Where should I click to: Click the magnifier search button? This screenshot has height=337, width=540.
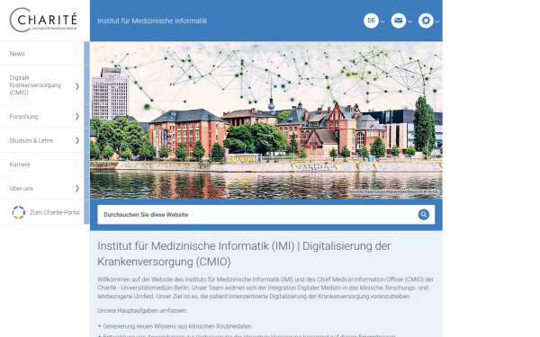pyautogui.click(x=424, y=215)
